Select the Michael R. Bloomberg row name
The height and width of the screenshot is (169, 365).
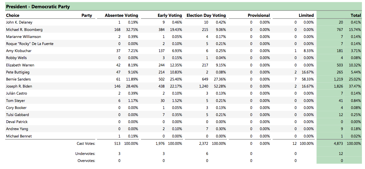click(x=24, y=30)
